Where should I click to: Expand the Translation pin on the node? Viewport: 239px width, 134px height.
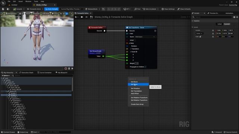pos(131,49)
